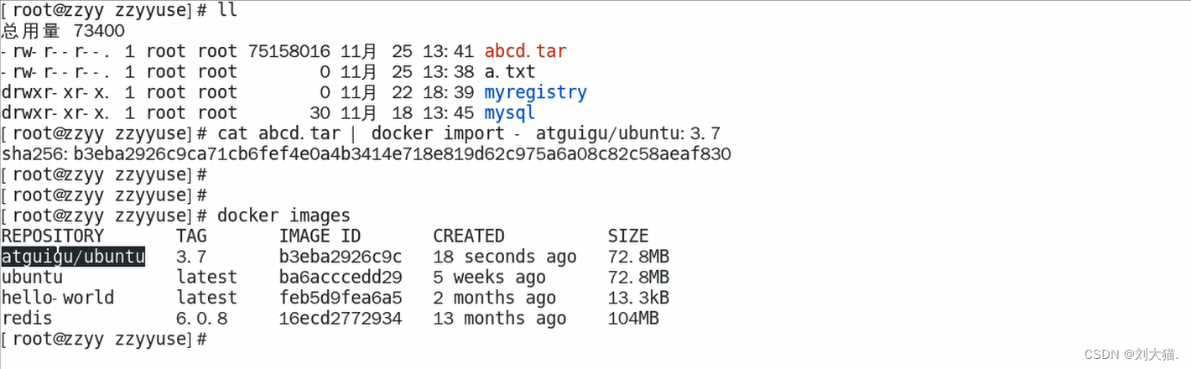Select image ID ba6acccedd29
Viewport: 1191px width, 369px height.
point(341,278)
